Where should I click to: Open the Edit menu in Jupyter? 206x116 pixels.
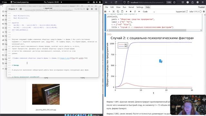[x=112, y=7]
